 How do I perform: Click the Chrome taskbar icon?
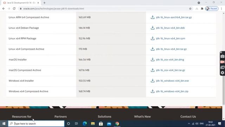pyautogui.click(x=117, y=123)
